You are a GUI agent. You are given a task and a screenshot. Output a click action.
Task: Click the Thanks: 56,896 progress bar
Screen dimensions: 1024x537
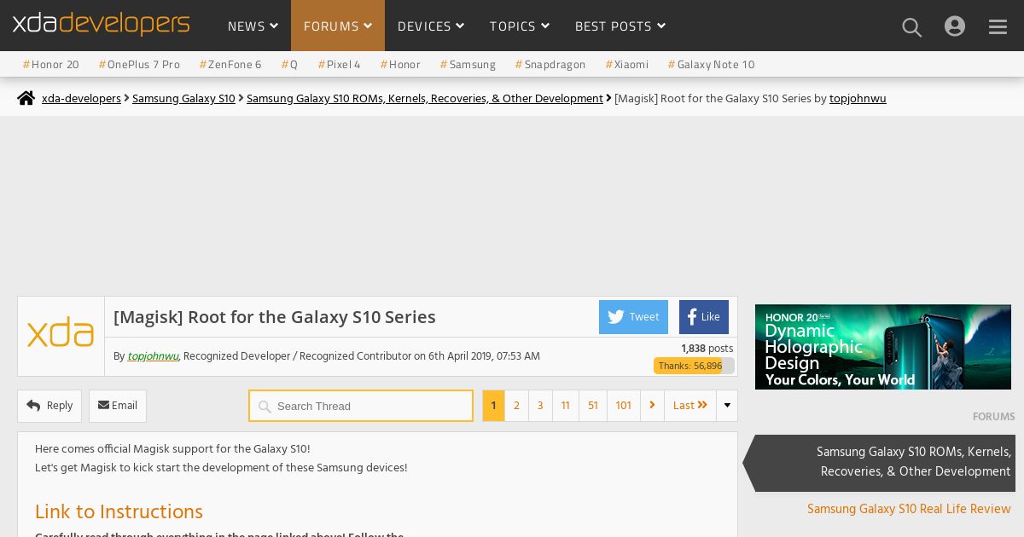pyautogui.click(x=694, y=366)
